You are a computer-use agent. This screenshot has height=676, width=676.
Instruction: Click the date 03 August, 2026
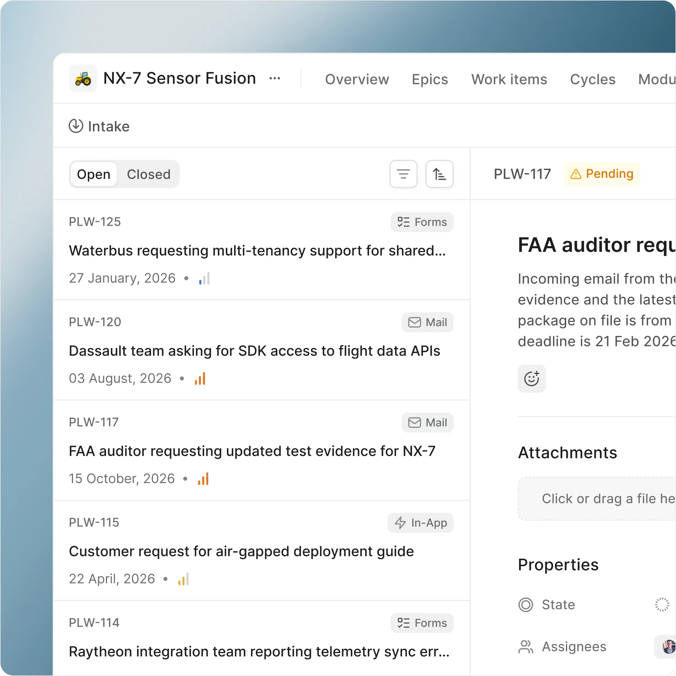(120, 378)
